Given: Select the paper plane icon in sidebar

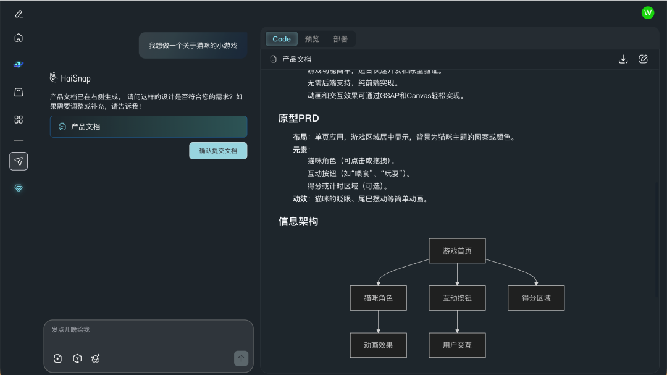Looking at the screenshot, I should click(19, 161).
